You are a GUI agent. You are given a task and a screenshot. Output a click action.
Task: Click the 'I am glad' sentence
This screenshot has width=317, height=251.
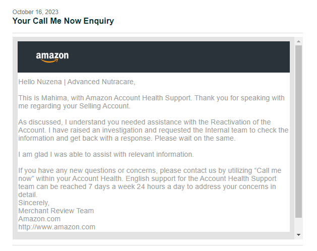106,154
